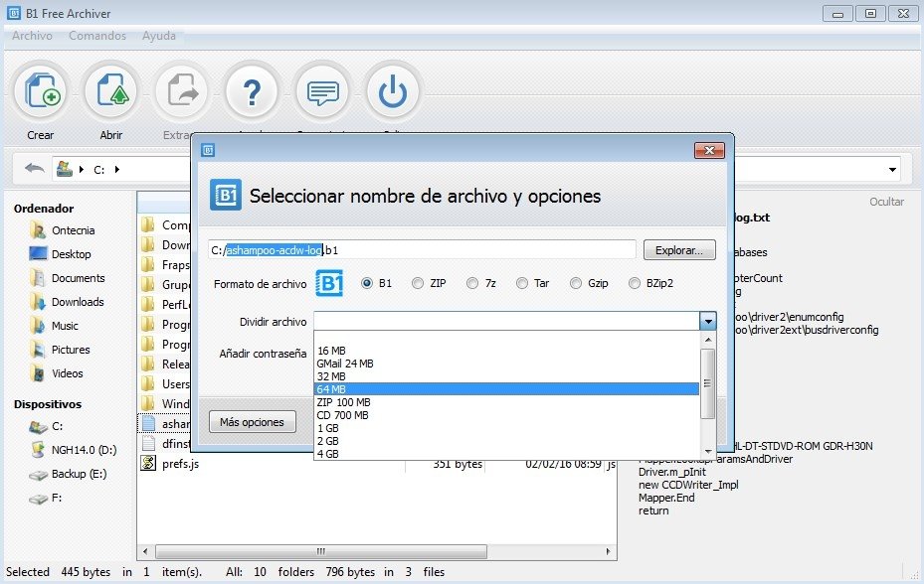This screenshot has width=924, height=584.
Task: Click archive file name input field
Action: 422,250
